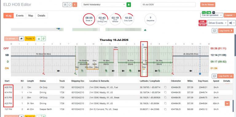This screenshot has width=236, height=117.
Task: Click the green document icon under the 3h 01m drive
Action: click(130, 71)
